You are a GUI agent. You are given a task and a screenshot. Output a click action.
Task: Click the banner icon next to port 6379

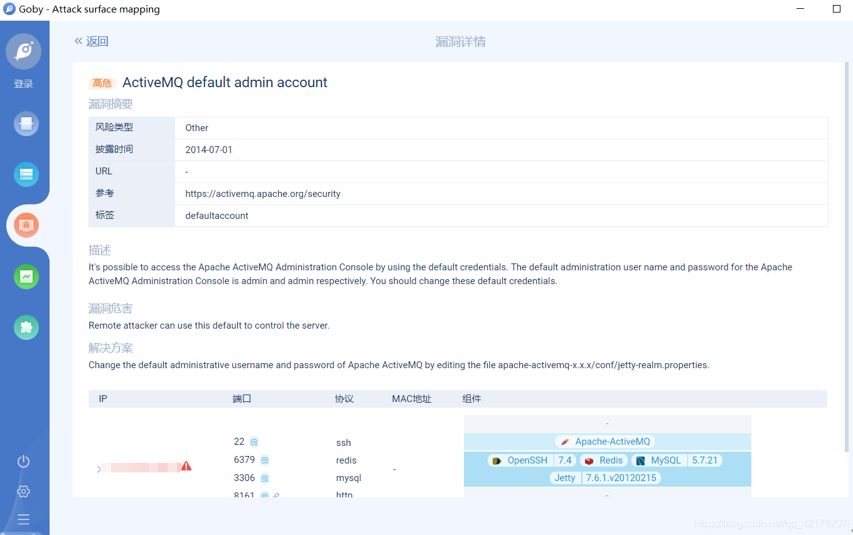point(265,460)
